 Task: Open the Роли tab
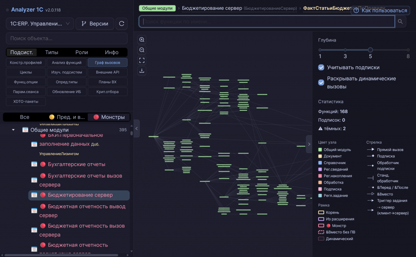click(81, 52)
